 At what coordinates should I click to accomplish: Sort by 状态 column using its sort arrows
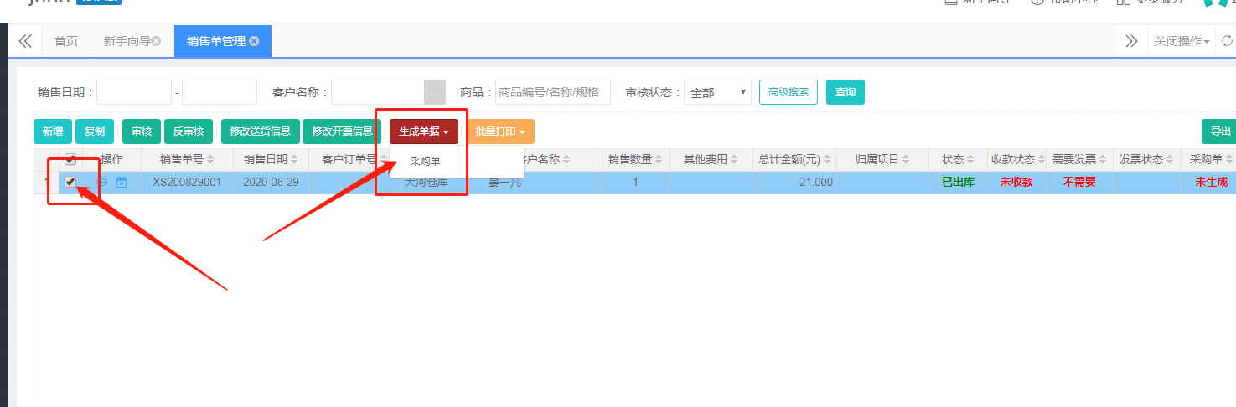click(x=970, y=159)
